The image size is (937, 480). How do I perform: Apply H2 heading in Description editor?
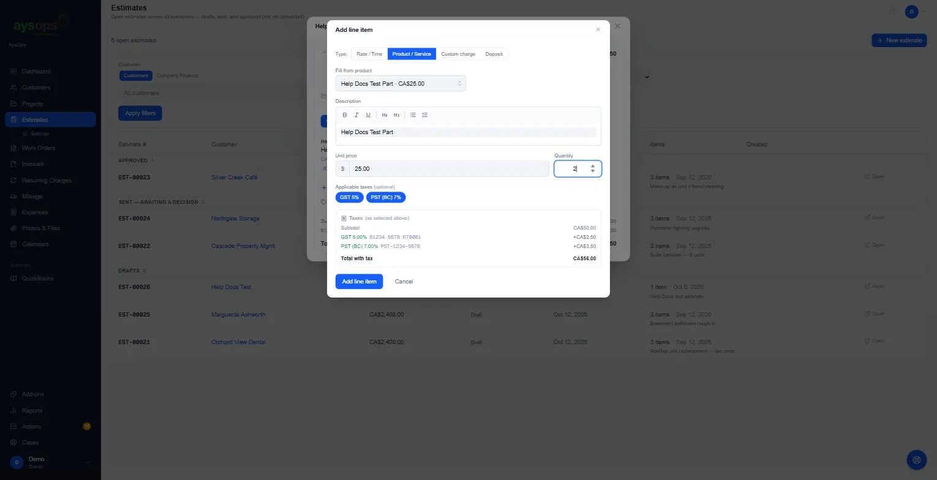pos(385,115)
